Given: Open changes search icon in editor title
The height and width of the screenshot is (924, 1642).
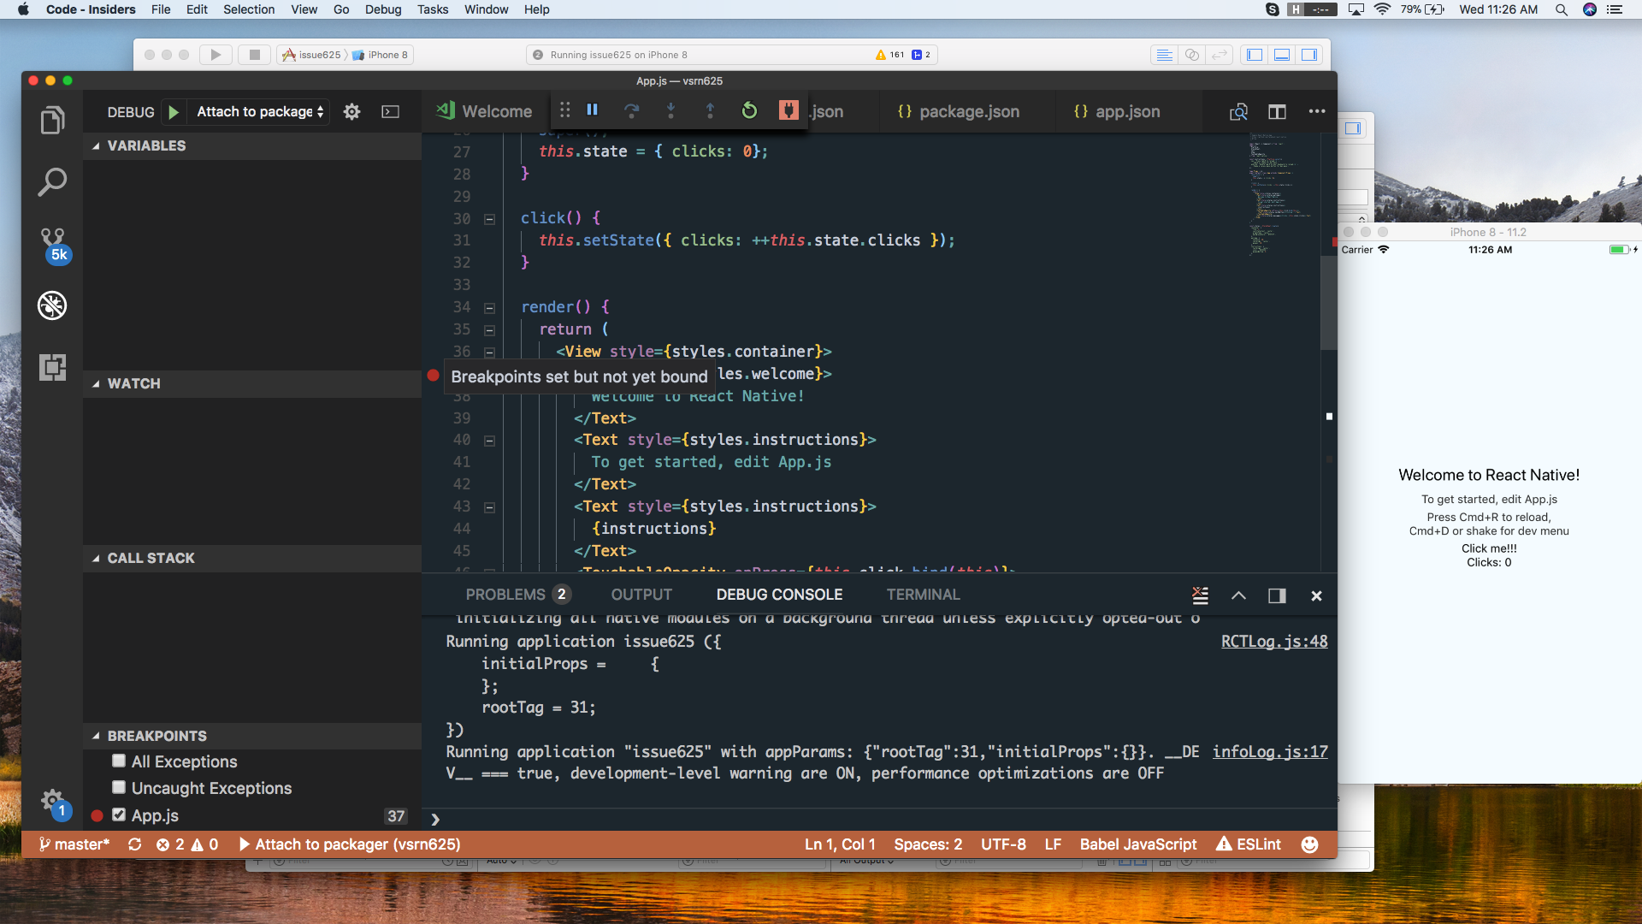Looking at the screenshot, I should click(x=1238, y=112).
